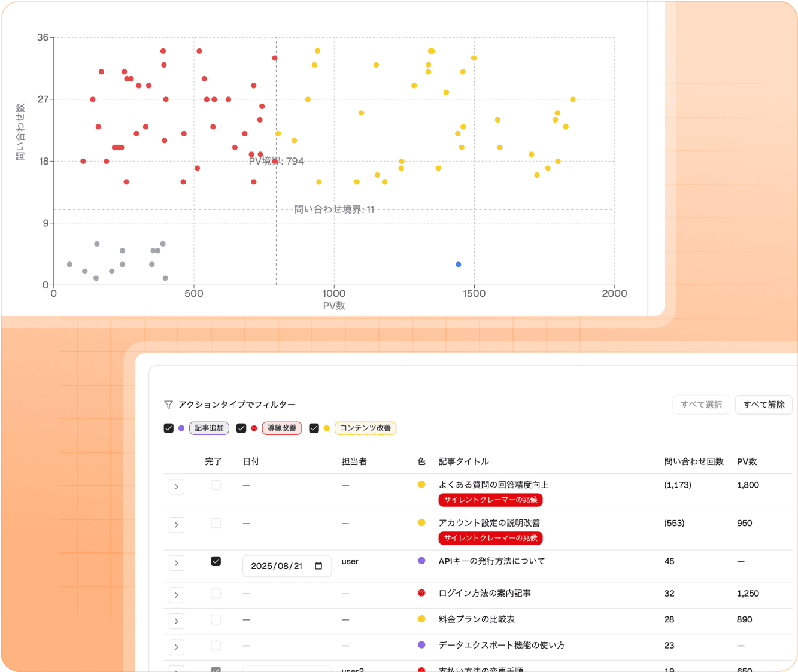Mark 料金プランの比較表 as complete

(216, 619)
